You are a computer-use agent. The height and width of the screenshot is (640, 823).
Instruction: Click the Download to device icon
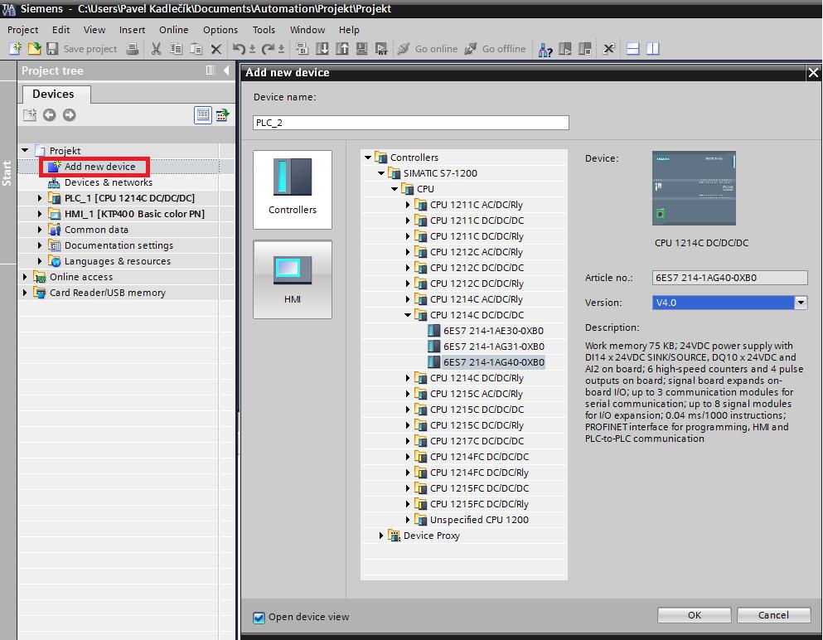[x=322, y=49]
